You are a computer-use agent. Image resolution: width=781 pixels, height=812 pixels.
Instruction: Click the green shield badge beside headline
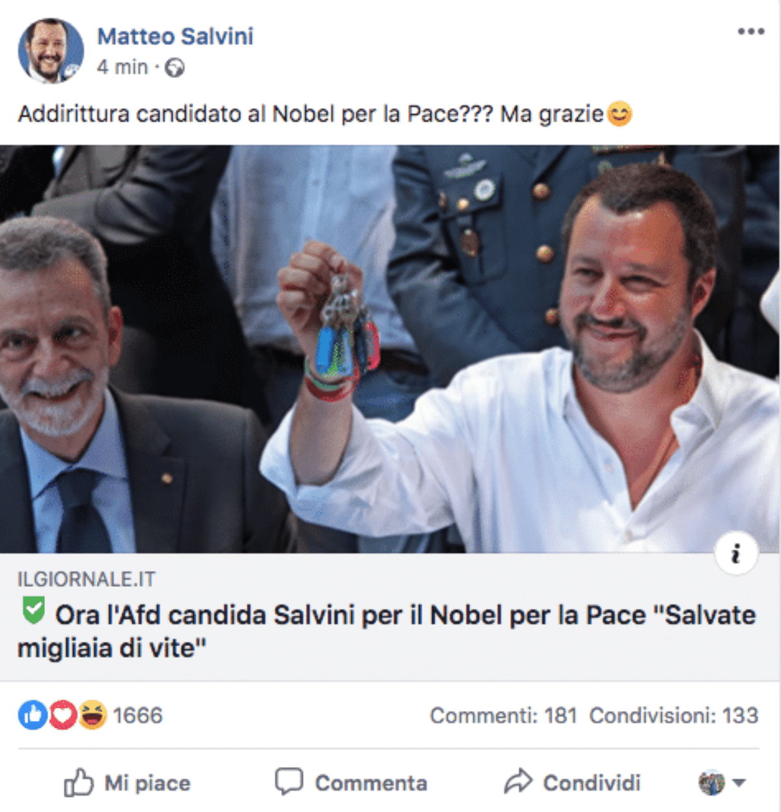(x=33, y=611)
